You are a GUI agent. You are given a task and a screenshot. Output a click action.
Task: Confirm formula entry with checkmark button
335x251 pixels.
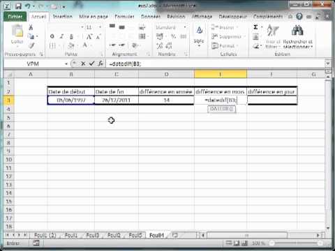pyautogui.click(x=91, y=63)
